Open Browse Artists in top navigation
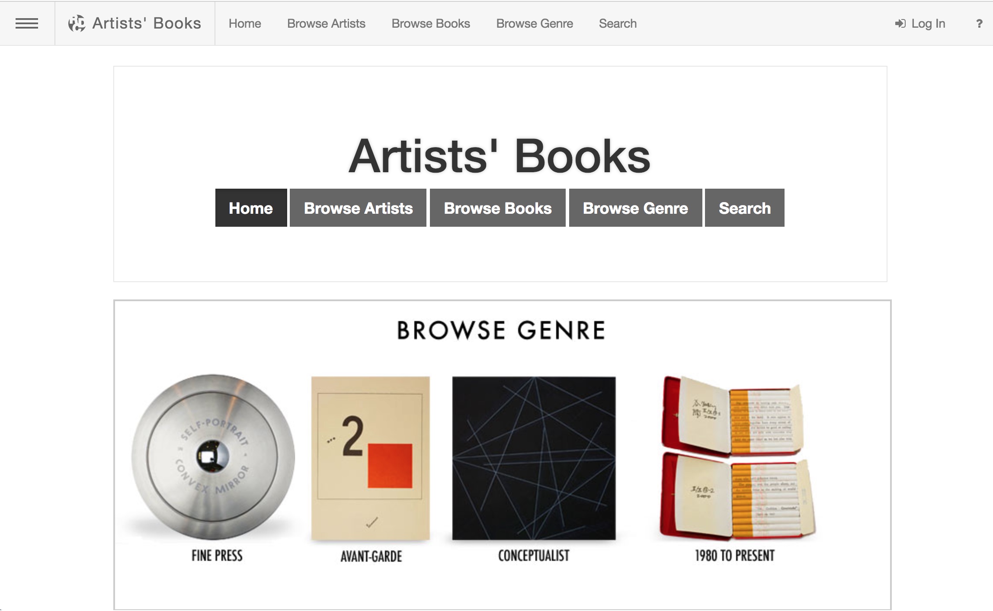The height and width of the screenshot is (611, 993). pyautogui.click(x=326, y=23)
